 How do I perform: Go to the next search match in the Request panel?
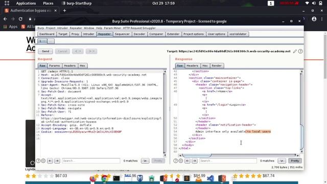(x=57, y=161)
